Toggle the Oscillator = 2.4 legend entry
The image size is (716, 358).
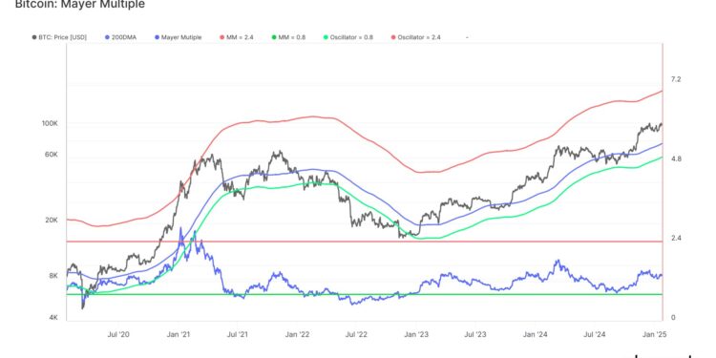(415, 37)
